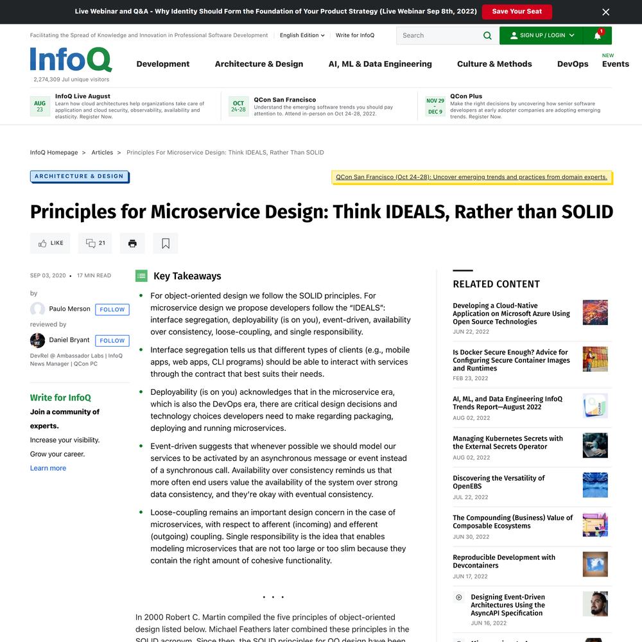Open the Culture & Methods menu
The height and width of the screenshot is (642, 642).
(x=494, y=64)
